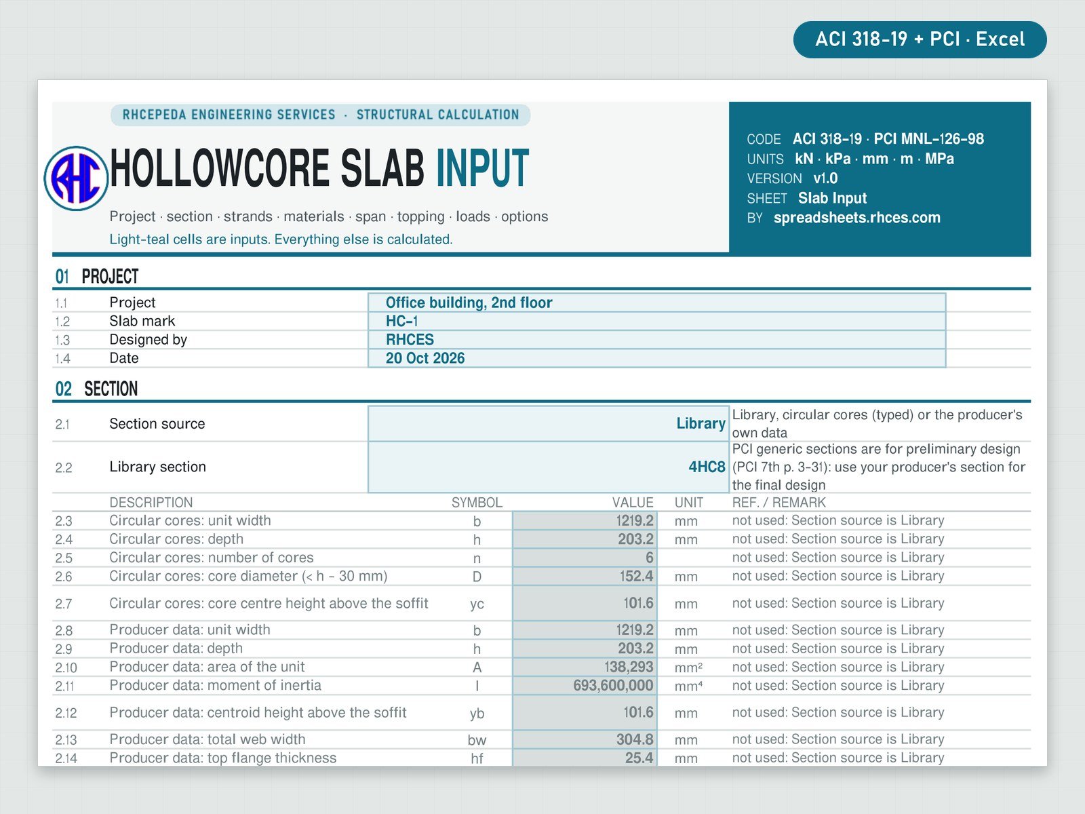Click the producer data depth value in row 2.9
Viewport: 1085px width, 814px height.
pos(585,648)
